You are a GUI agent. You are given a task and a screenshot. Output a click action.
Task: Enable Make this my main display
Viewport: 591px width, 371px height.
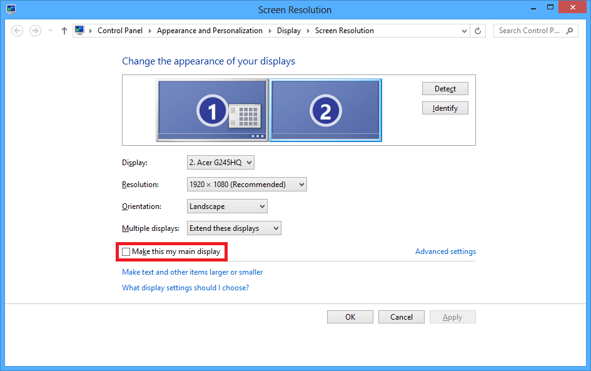[126, 252]
